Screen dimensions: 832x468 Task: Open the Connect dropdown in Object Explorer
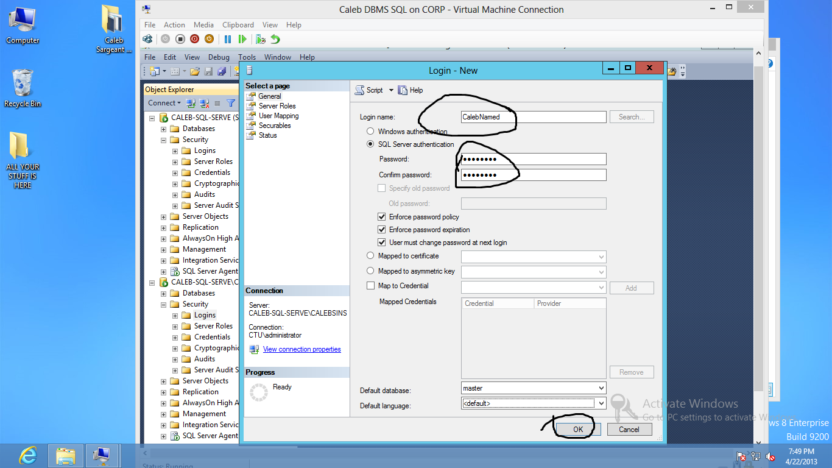[164, 103]
